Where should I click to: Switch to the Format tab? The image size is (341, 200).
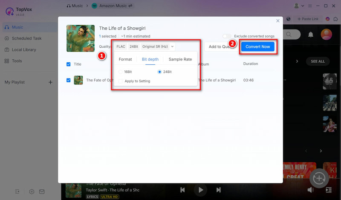pyautogui.click(x=125, y=59)
